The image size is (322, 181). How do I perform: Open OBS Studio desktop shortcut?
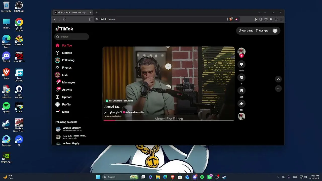tap(19, 7)
